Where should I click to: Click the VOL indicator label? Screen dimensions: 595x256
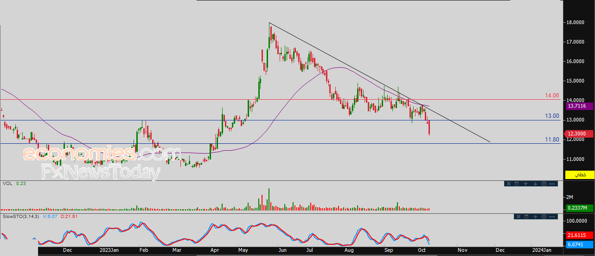(7, 184)
